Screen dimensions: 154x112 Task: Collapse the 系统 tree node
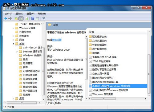tap(13, 44)
